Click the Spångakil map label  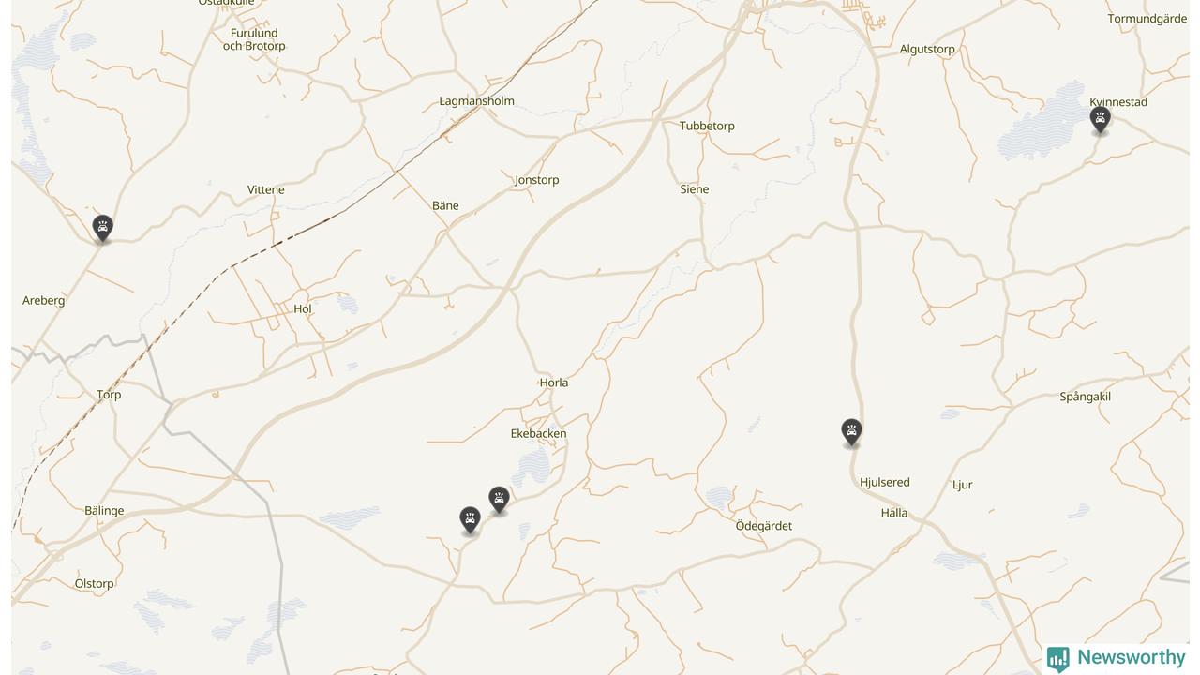click(x=1085, y=397)
